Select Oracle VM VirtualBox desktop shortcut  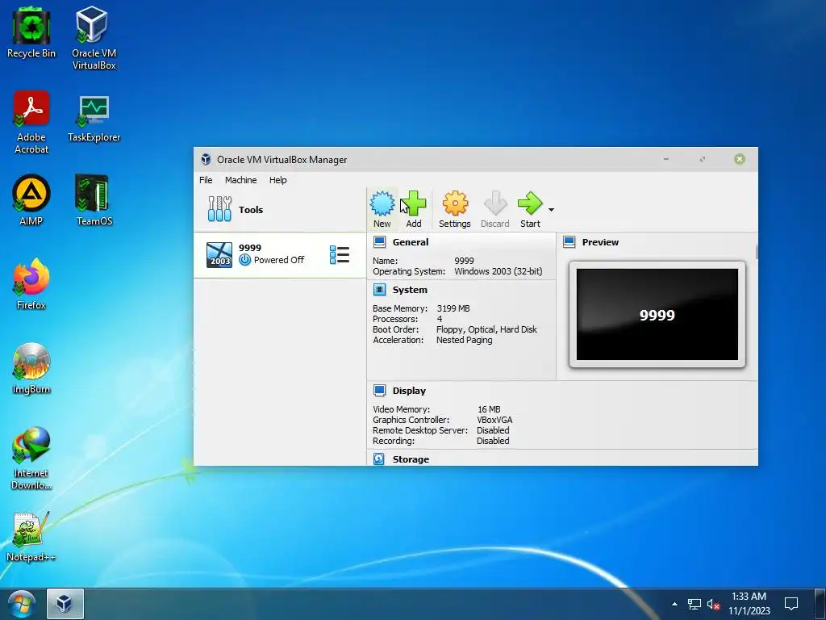94,38
